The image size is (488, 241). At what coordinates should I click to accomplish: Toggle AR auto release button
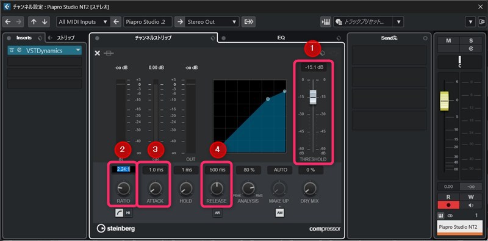coord(218,213)
